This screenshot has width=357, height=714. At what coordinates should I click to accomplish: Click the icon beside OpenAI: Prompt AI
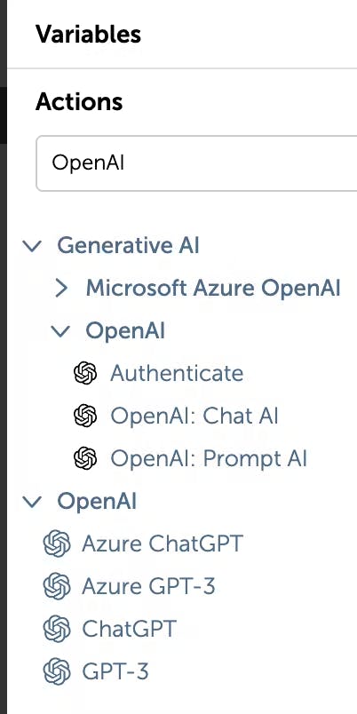pyautogui.click(x=85, y=458)
